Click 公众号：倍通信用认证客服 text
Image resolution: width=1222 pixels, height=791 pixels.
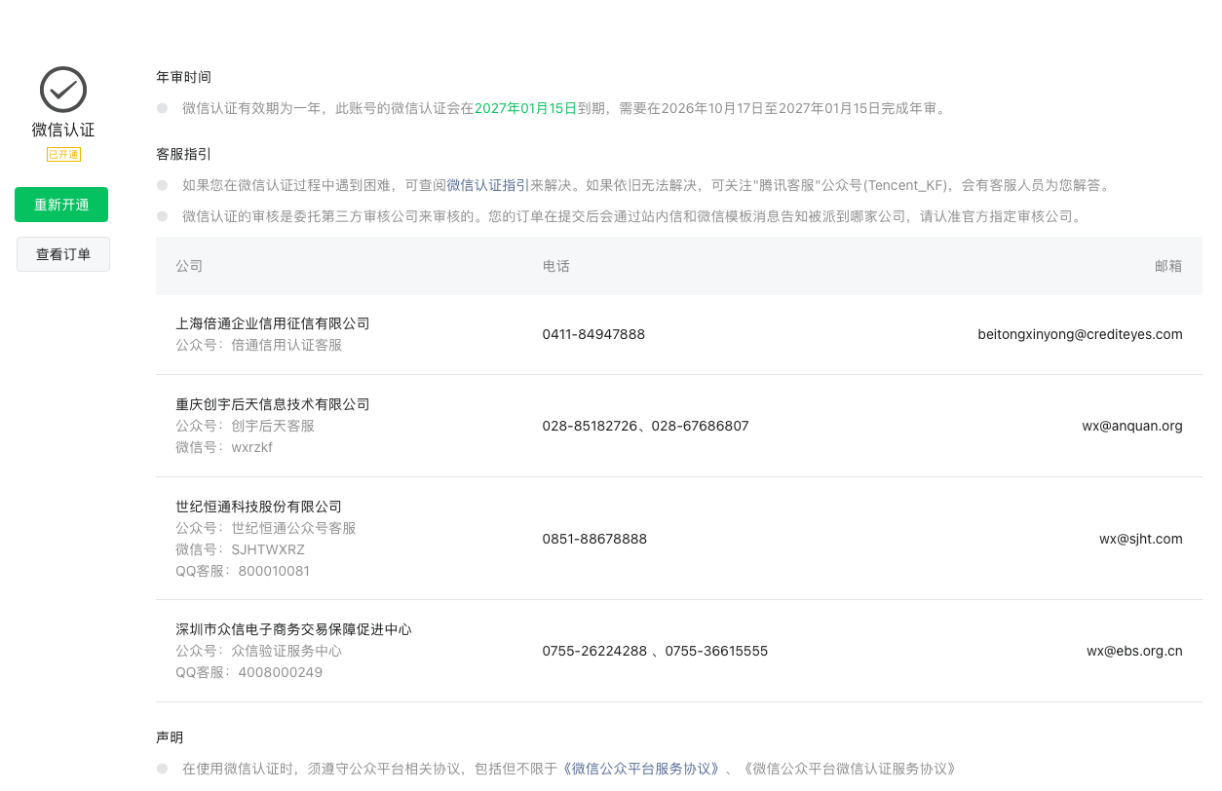pyautogui.click(x=258, y=345)
